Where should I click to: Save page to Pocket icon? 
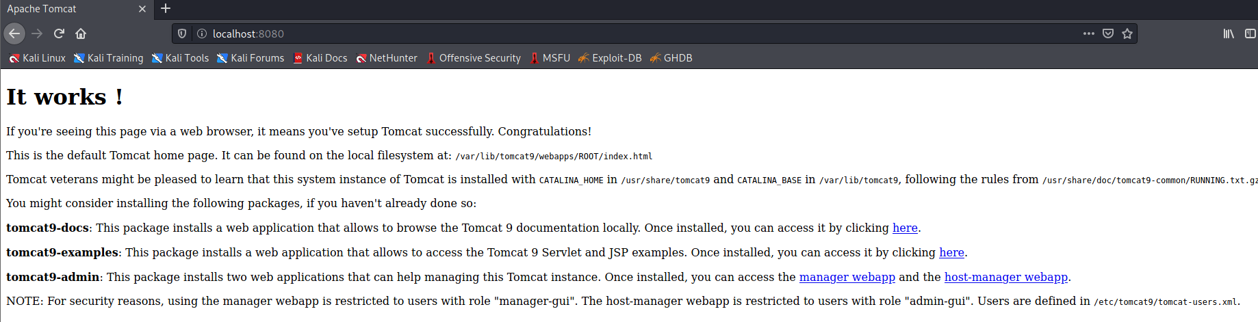click(1108, 33)
